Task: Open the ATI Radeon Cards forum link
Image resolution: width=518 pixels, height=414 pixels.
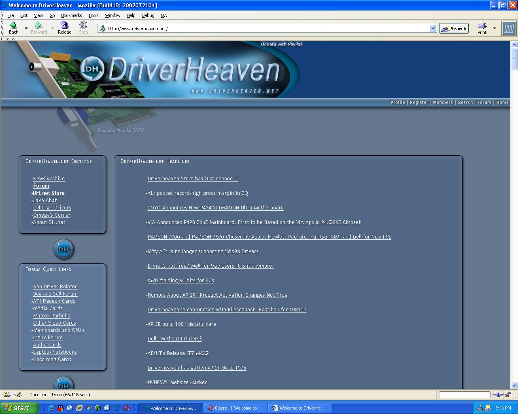Action: pyautogui.click(x=54, y=301)
